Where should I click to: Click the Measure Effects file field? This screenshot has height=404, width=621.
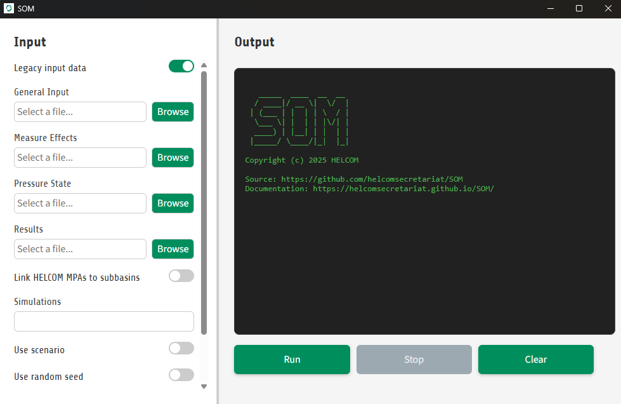(81, 158)
